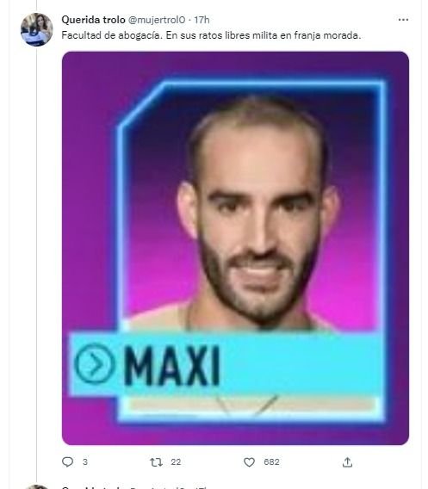Open the 17h timestamp link

click(202, 20)
